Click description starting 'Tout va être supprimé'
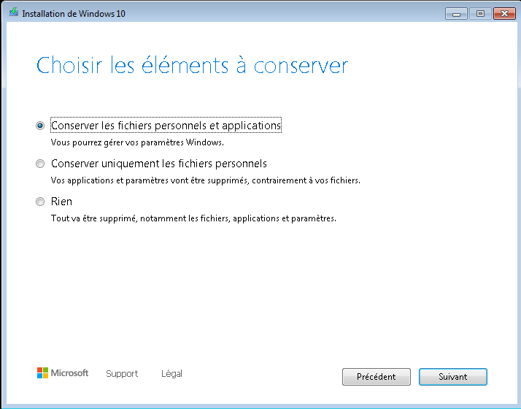The width and height of the screenshot is (521, 409). [x=193, y=218]
